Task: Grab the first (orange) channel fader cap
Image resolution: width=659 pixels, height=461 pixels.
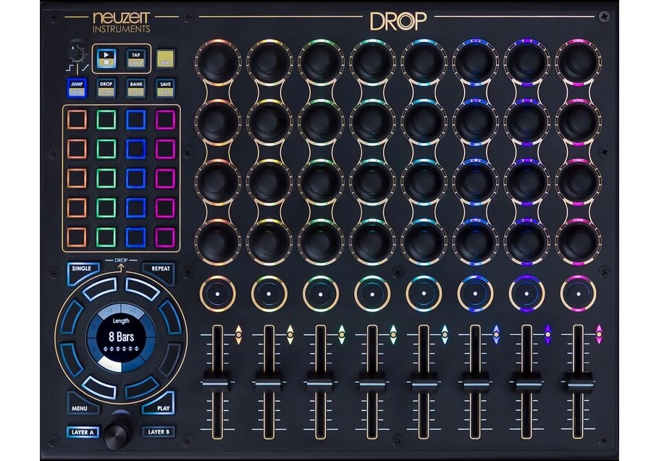Action: 218,382
